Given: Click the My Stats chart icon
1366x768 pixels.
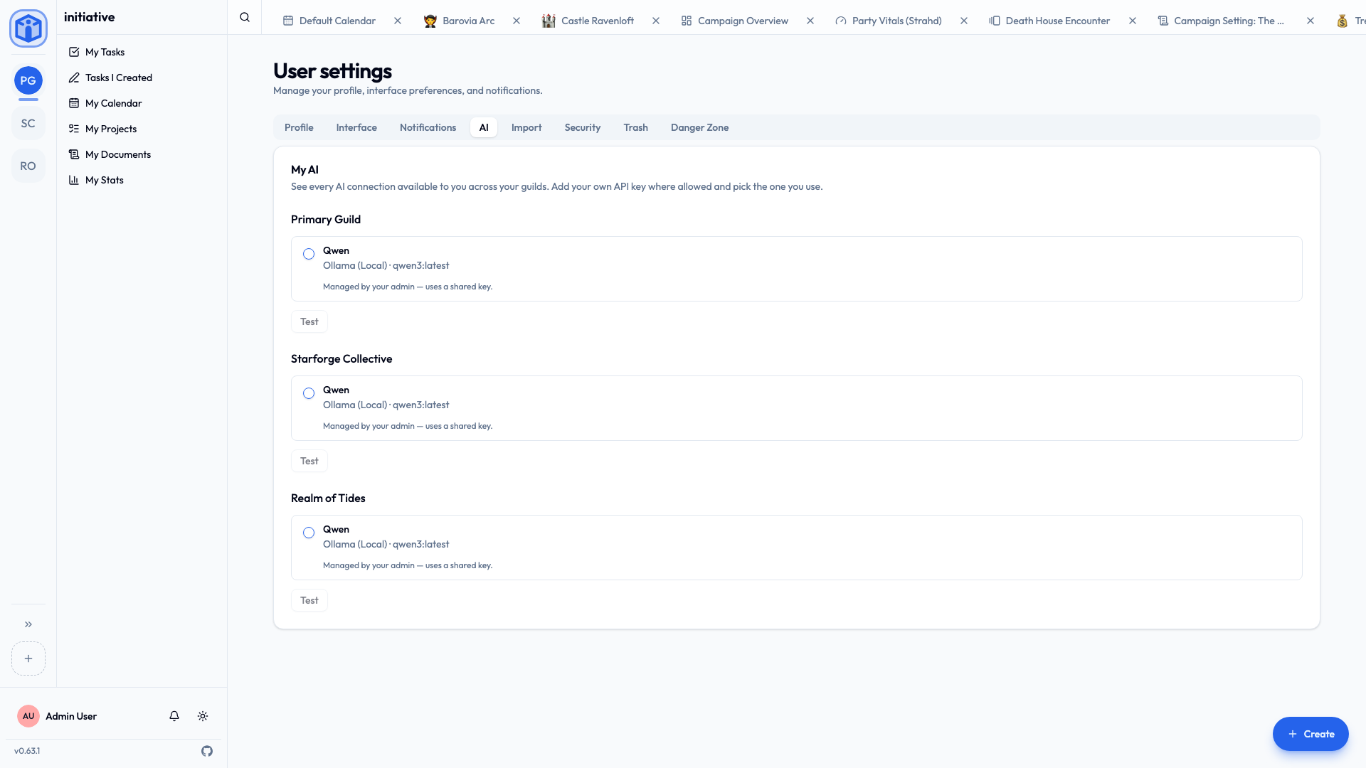Looking at the screenshot, I should tap(74, 180).
